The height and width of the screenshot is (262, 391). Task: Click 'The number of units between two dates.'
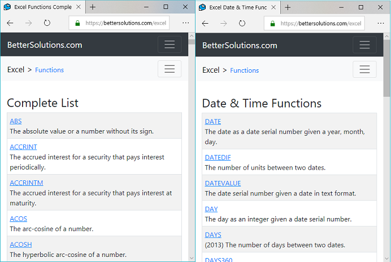pyautogui.click(x=265, y=168)
